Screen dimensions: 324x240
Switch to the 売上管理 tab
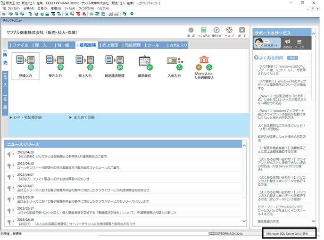click(x=109, y=45)
